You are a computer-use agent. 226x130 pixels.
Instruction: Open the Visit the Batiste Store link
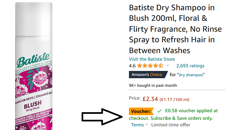pyautogui.click(x=152, y=59)
